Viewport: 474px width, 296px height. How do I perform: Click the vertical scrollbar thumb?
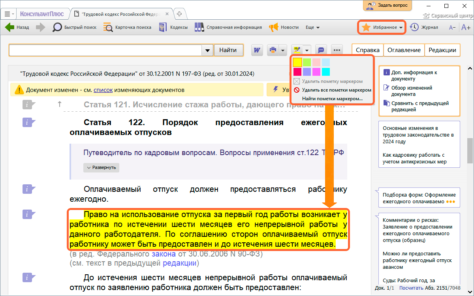(x=470, y=150)
